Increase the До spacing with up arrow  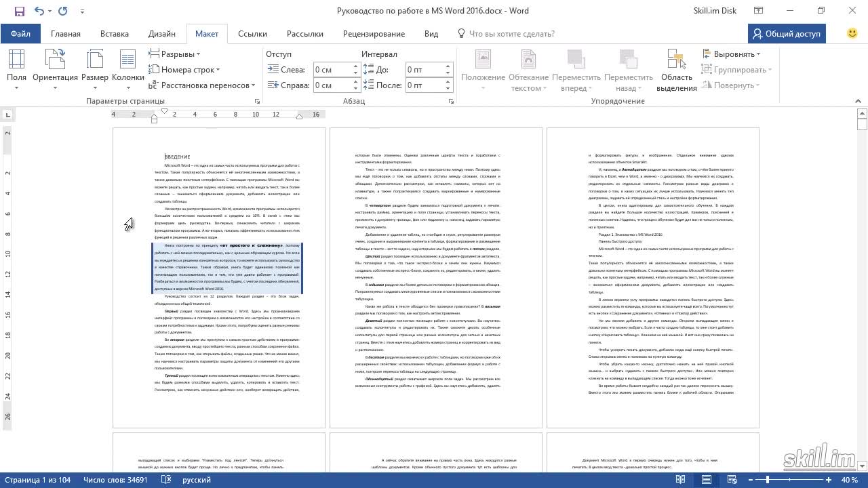(x=448, y=66)
